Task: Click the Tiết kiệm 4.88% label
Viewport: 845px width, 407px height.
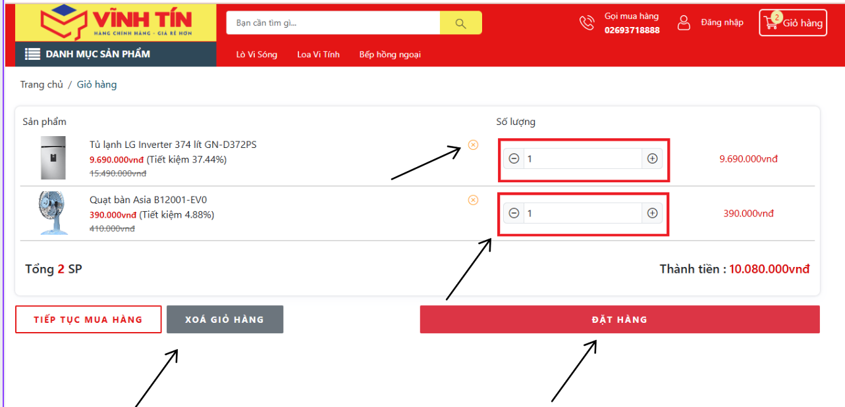Action: click(176, 214)
